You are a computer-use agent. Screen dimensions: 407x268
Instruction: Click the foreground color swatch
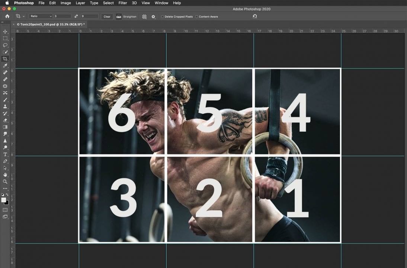tap(3, 199)
